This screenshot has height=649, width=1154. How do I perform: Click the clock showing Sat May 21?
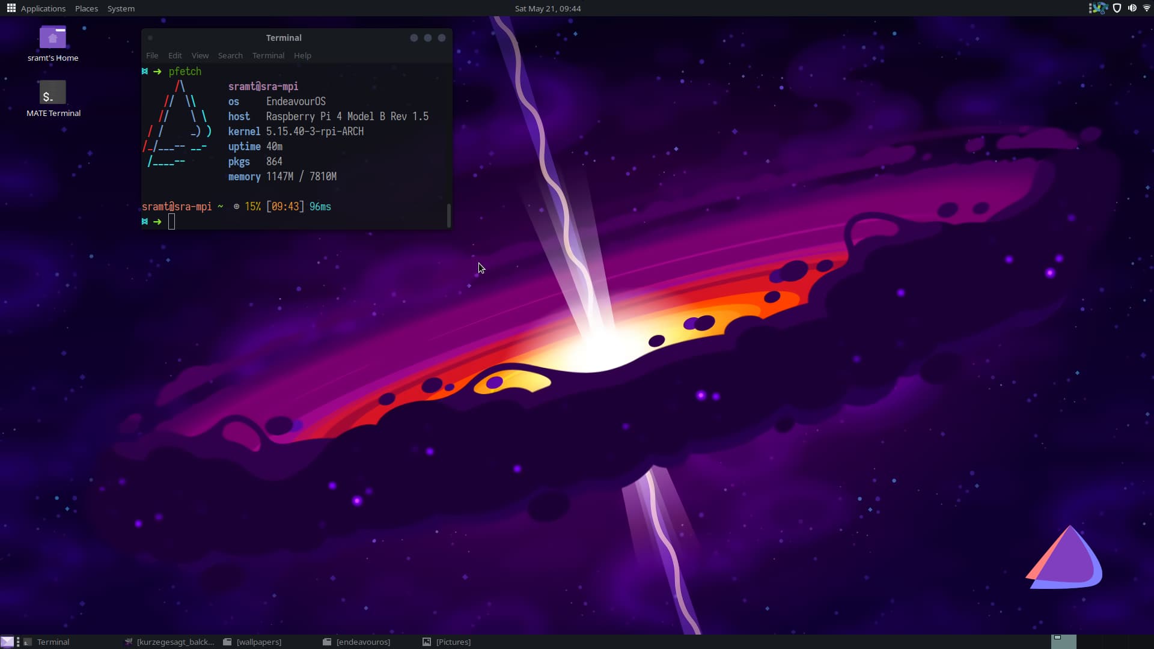point(548,8)
